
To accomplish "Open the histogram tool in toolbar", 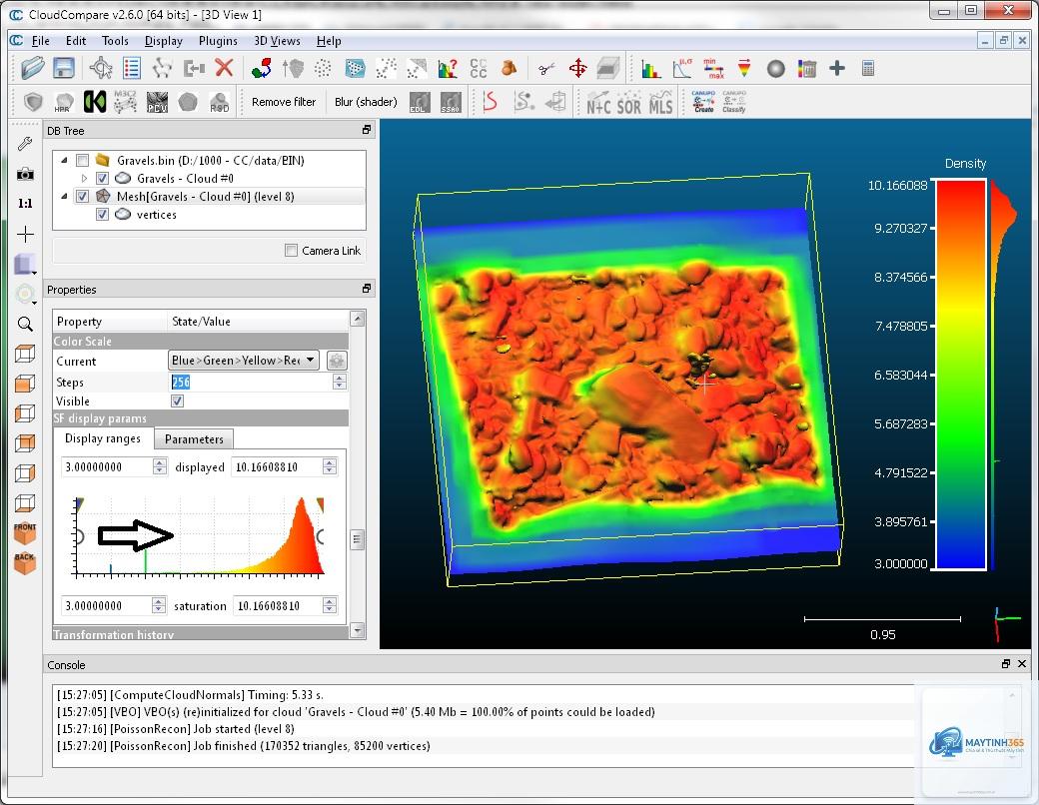I will 650,68.
